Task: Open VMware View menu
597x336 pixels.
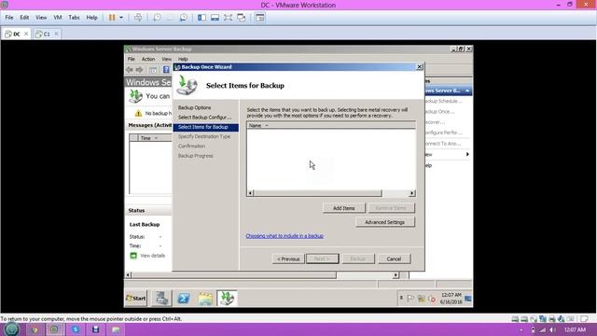Action: [x=41, y=18]
